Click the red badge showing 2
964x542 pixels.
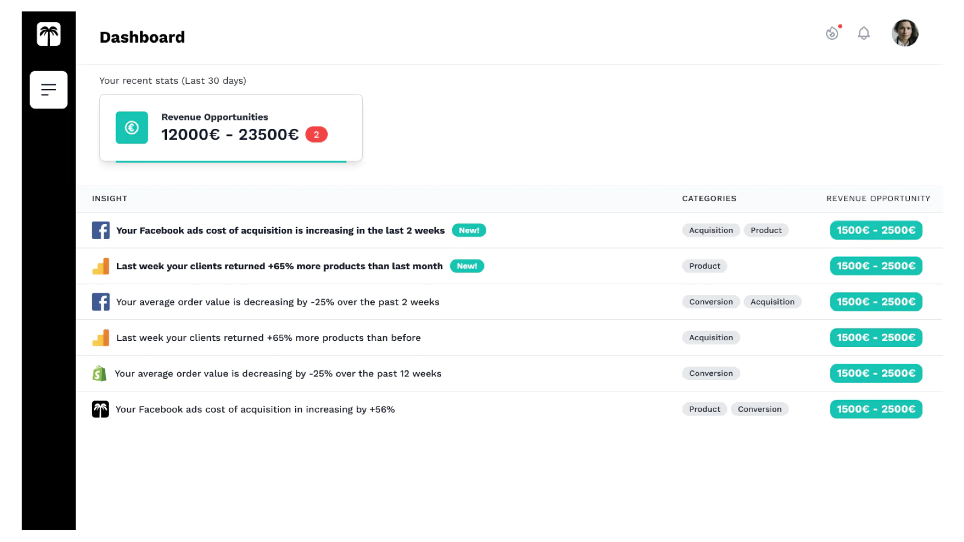click(316, 134)
